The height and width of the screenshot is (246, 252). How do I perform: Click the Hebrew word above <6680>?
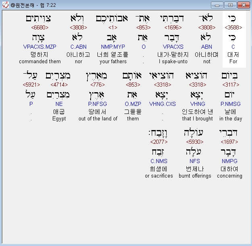(38, 19)
